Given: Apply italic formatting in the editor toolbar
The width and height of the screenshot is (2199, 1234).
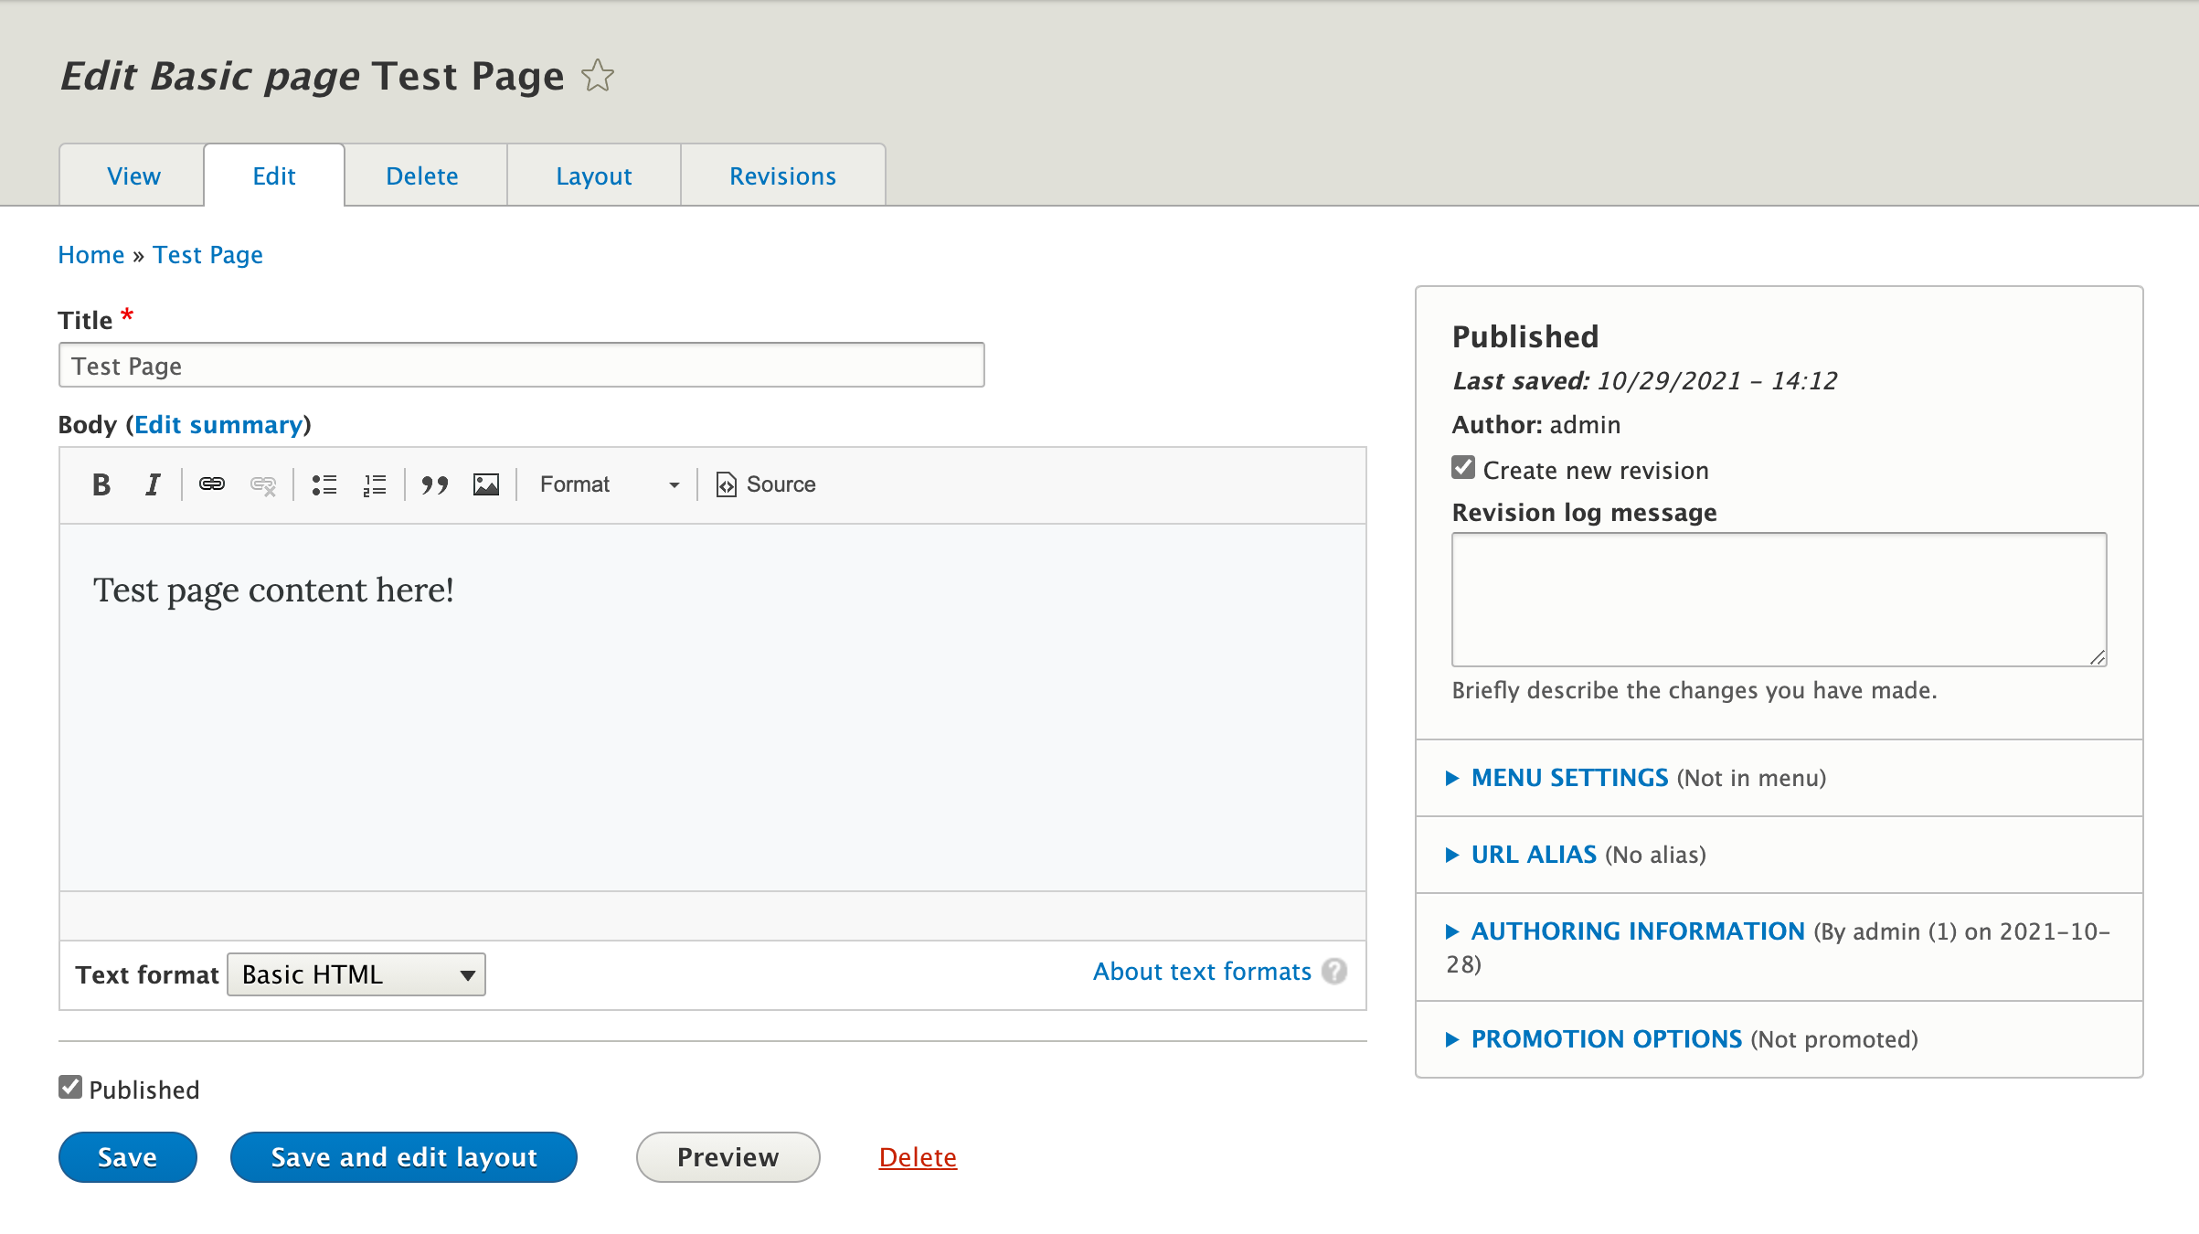Looking at the screenshot, I should click(152, 484).
